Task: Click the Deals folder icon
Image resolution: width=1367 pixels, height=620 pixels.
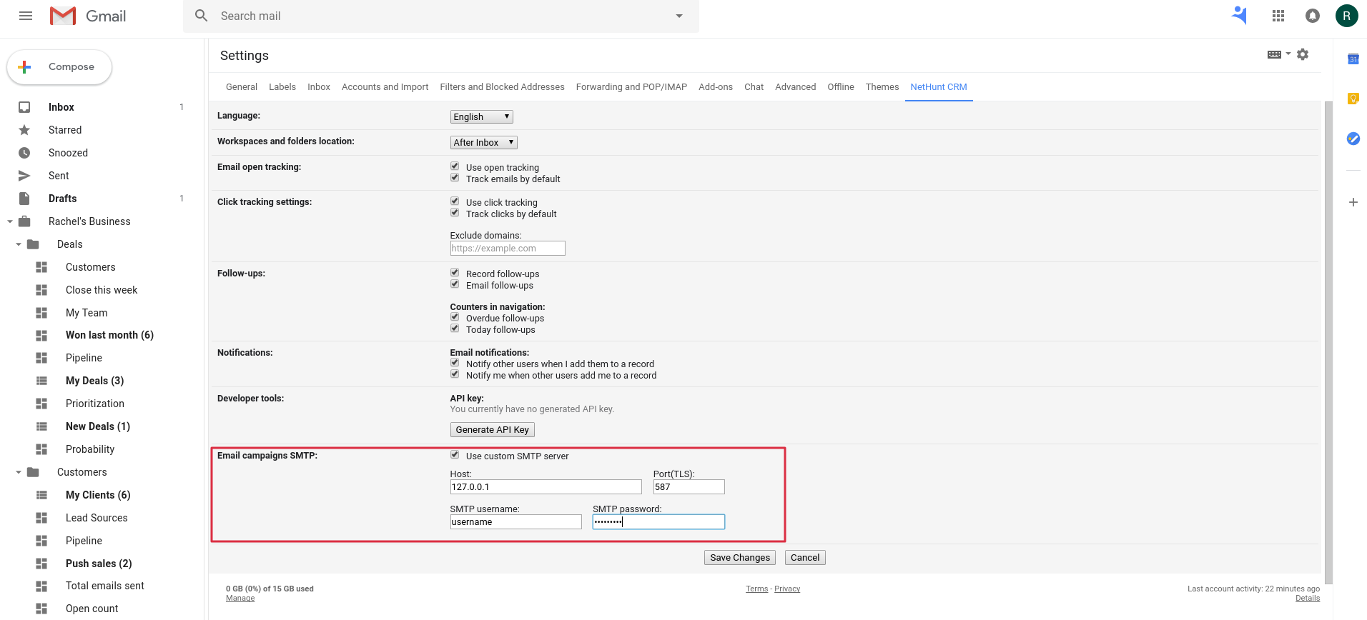Action: click(x=33, y=244)
